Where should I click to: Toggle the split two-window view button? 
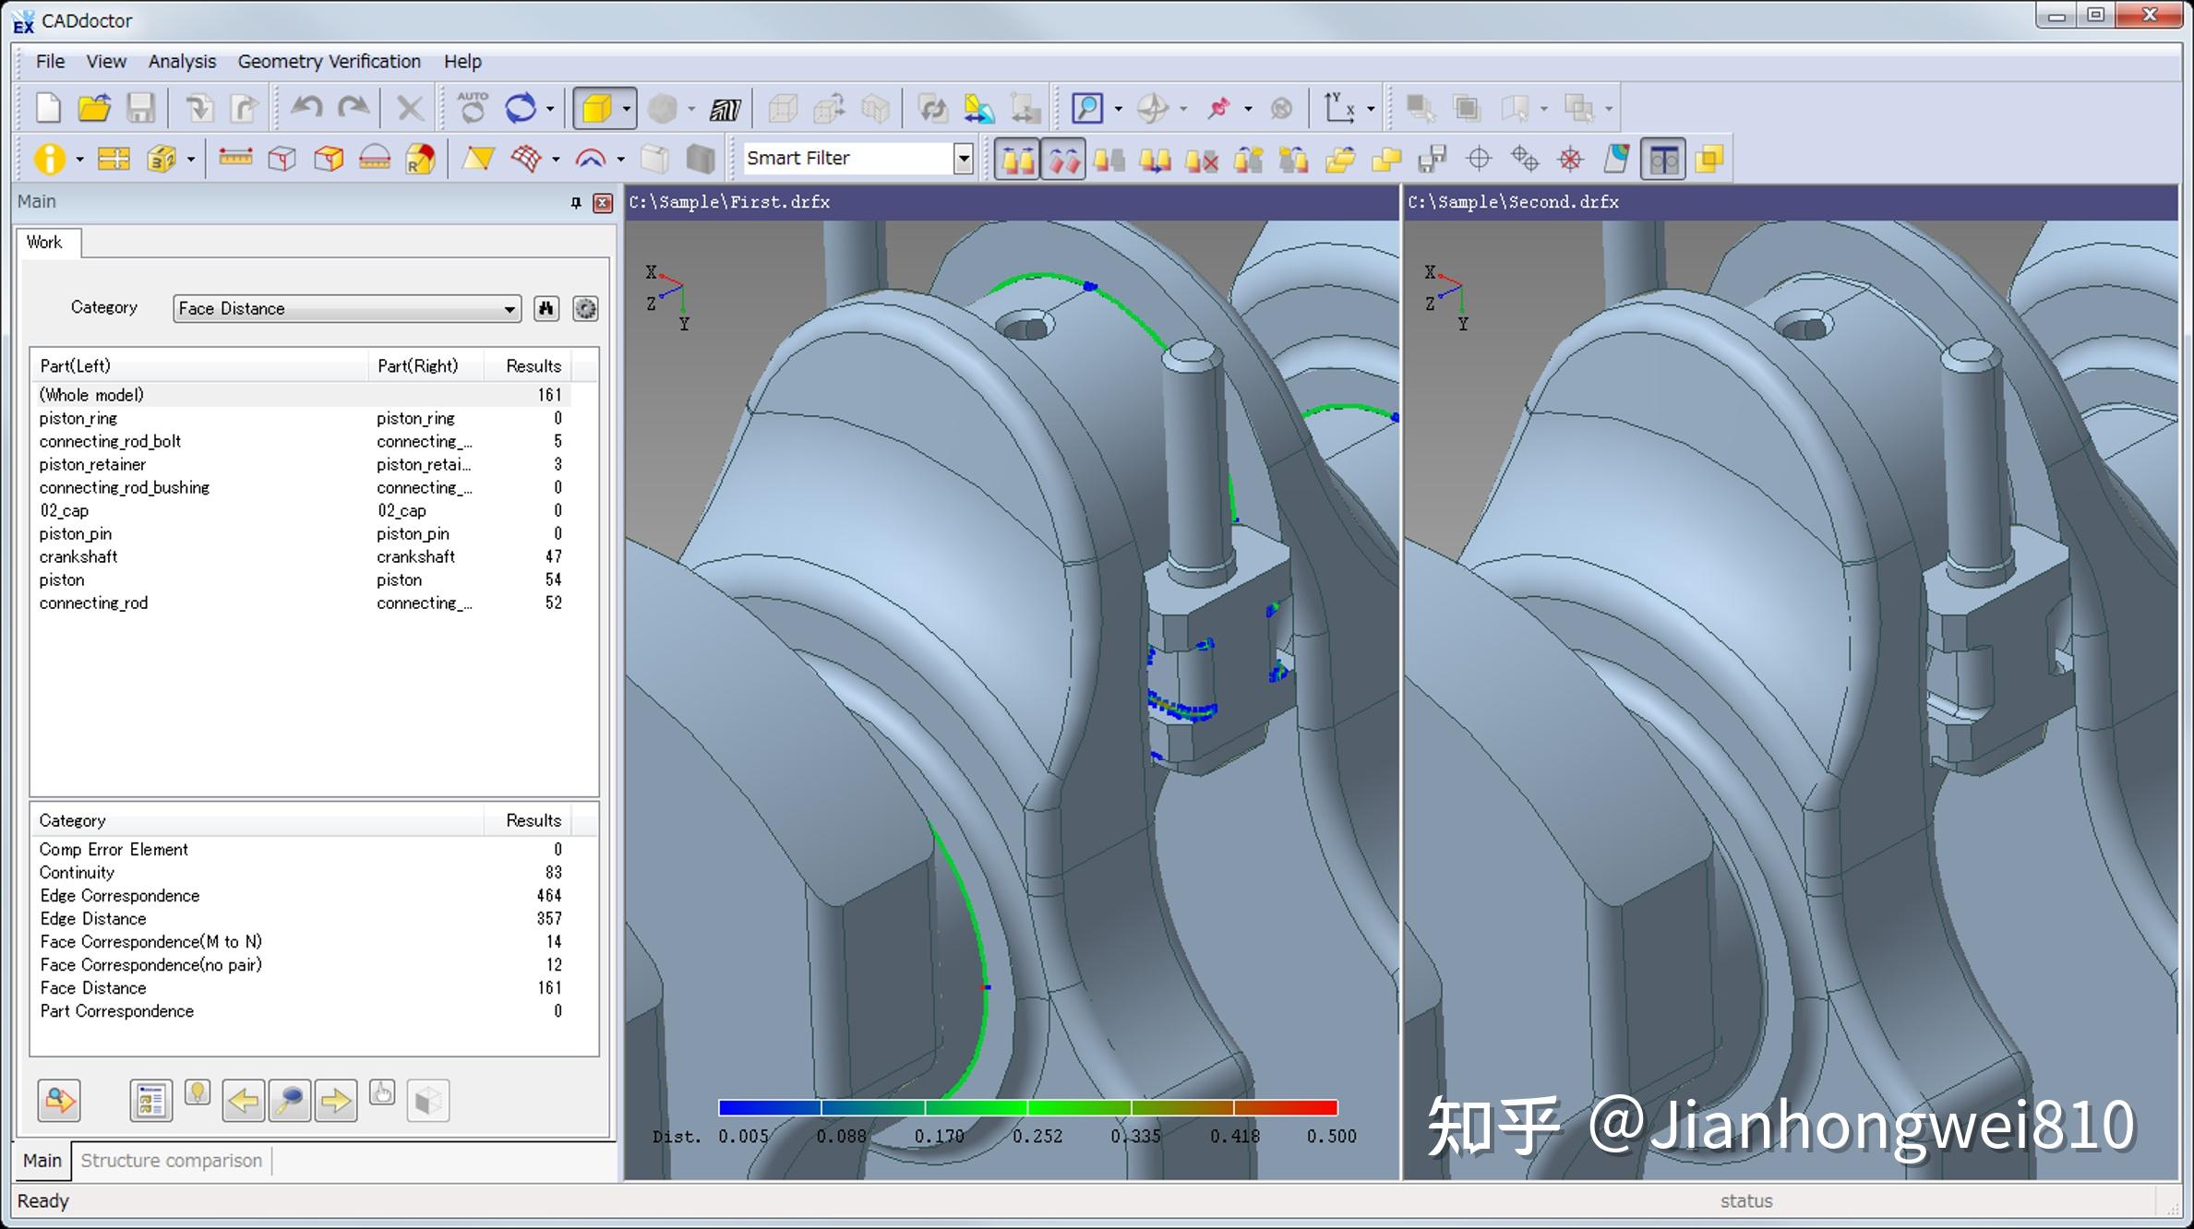[1662, 160]
